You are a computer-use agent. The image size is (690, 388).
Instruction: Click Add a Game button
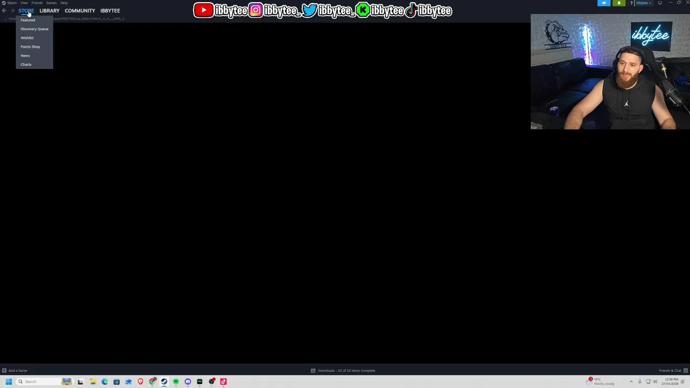(x=15, y=371)
